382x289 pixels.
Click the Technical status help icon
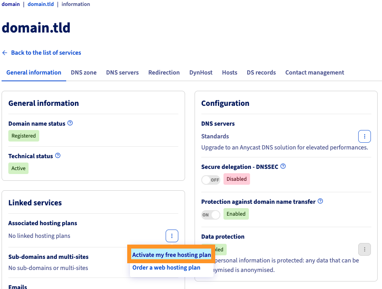point(58,156)
